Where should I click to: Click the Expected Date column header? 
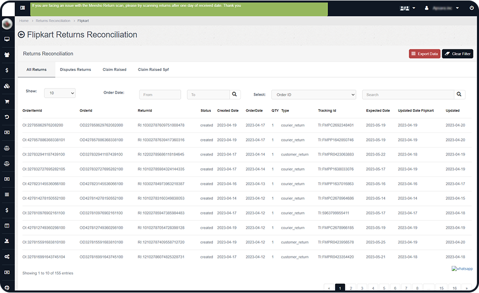pos(378,111)
